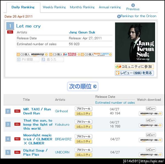Click the rank 4 number badge

(8, 139)
